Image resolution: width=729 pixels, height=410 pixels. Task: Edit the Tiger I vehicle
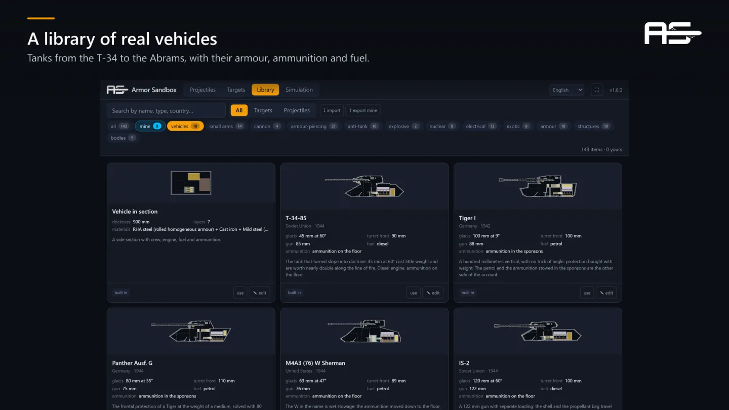[x=606, y=293]
